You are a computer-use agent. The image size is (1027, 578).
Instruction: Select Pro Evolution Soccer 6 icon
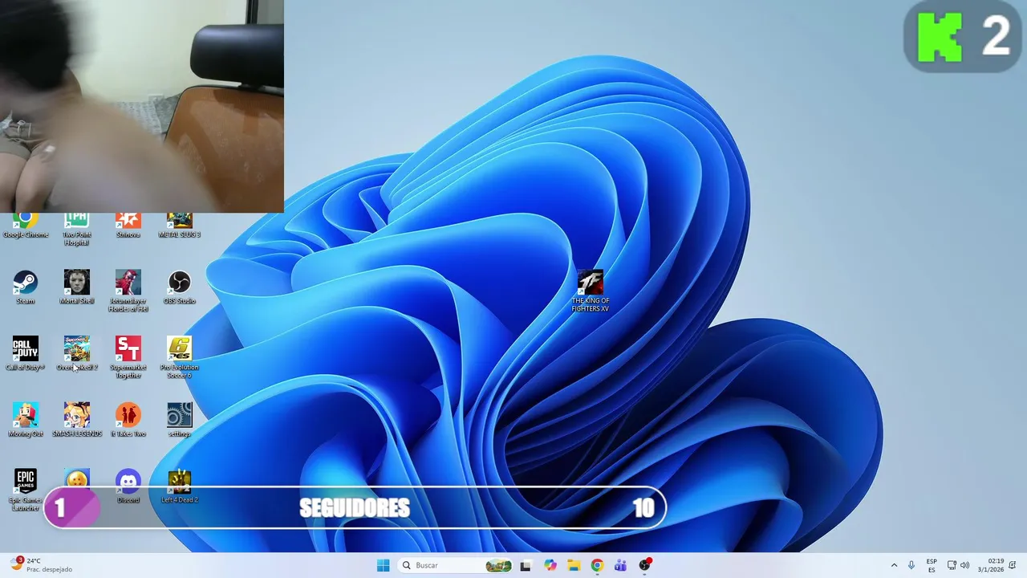click(180, 357)
